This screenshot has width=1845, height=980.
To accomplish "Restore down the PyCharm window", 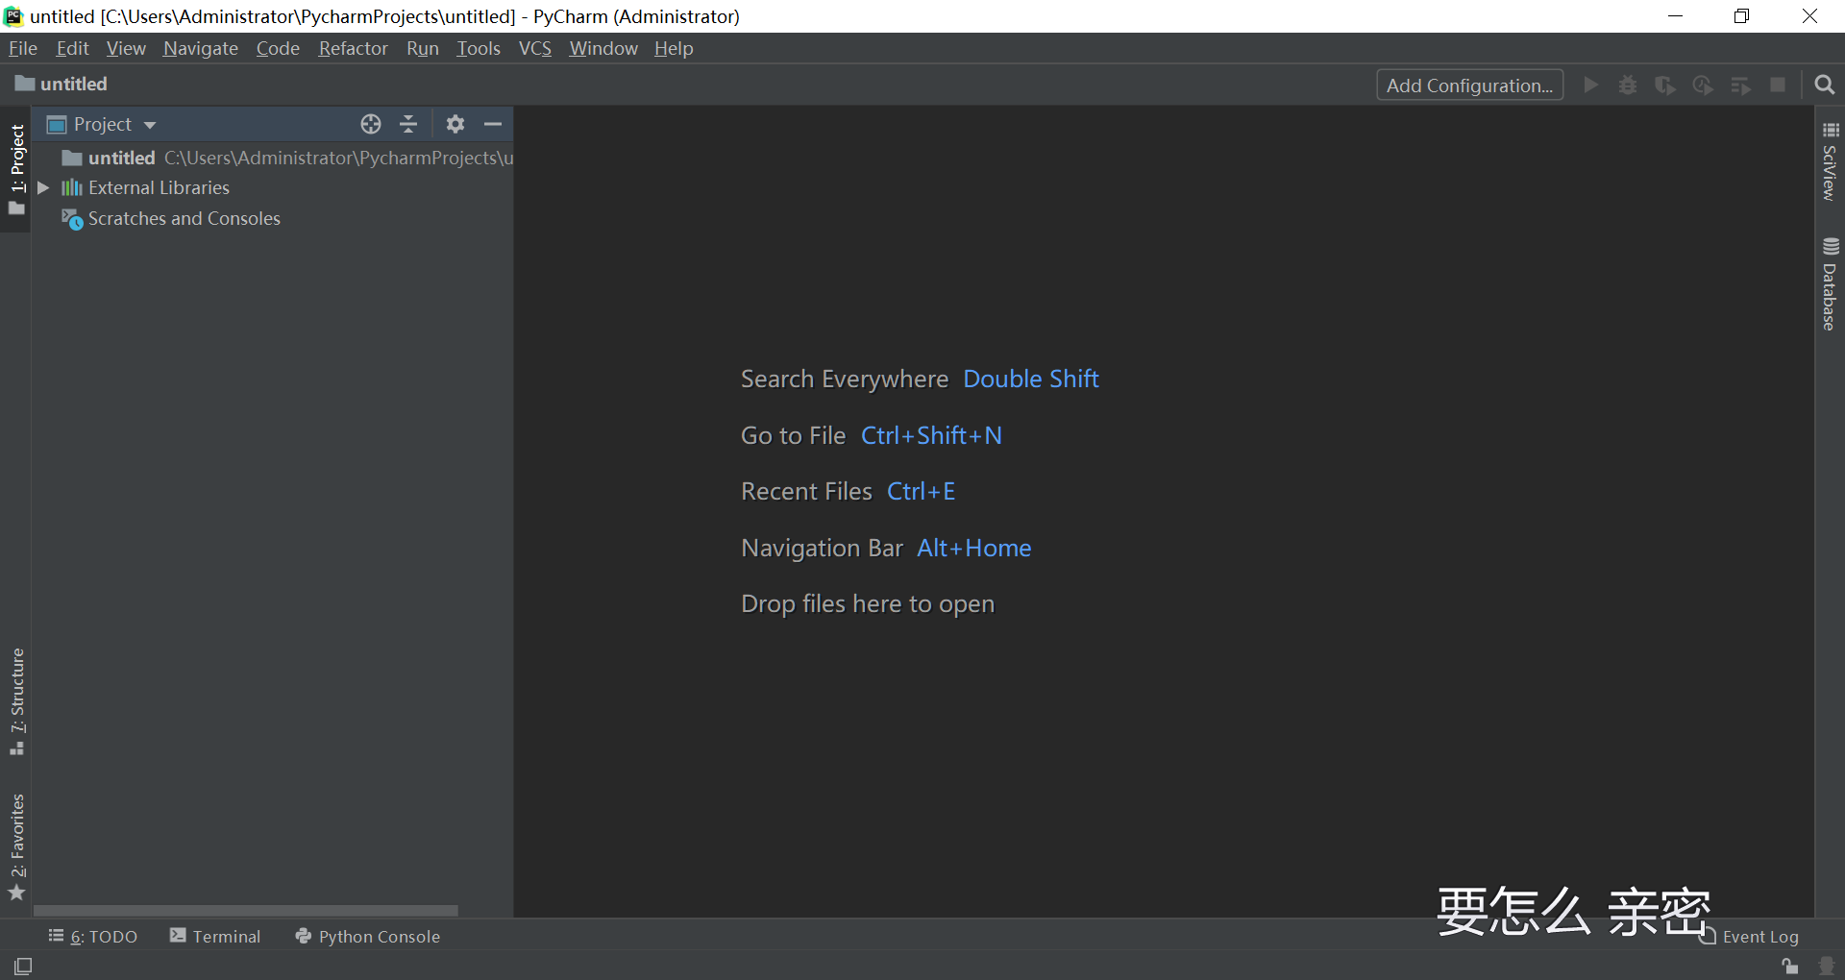I will tap(1741, 16).
